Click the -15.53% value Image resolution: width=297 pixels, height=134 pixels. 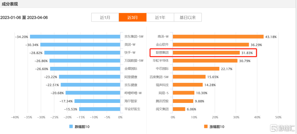[70, 109]
